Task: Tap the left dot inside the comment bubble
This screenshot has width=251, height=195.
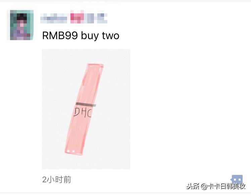Action: pos(235,180)
